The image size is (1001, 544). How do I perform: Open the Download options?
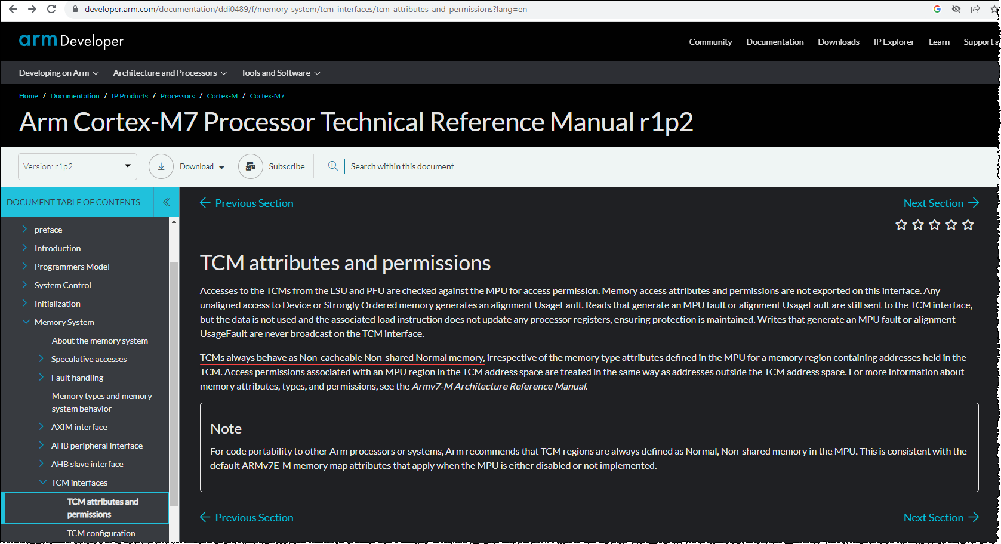[x=198, y=166]
